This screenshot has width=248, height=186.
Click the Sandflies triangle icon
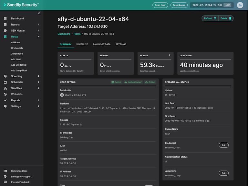click(x=5, y=88)
